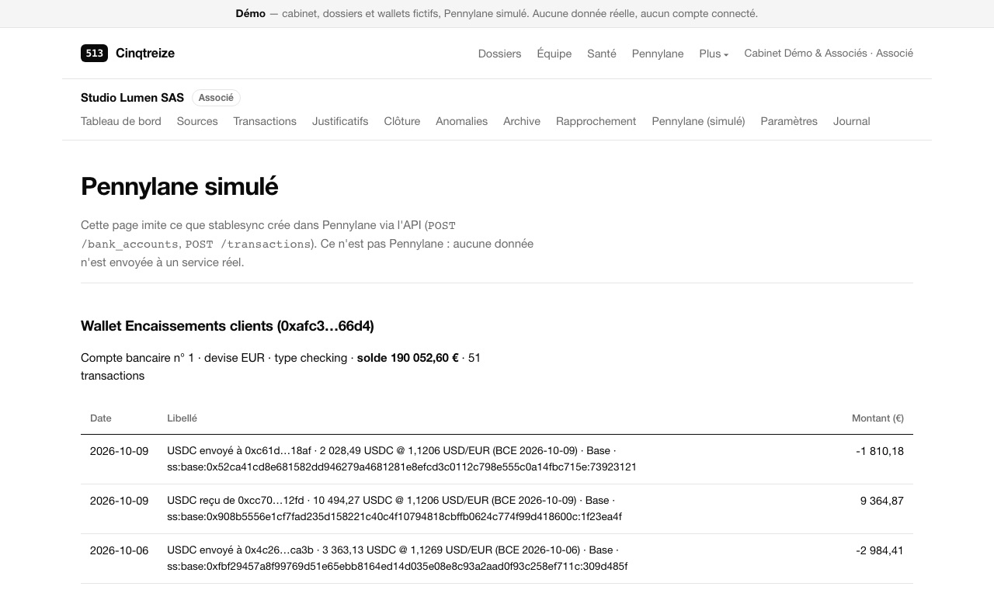Click the Date column header
Screen dimensions: 994x590
[101, 418]
